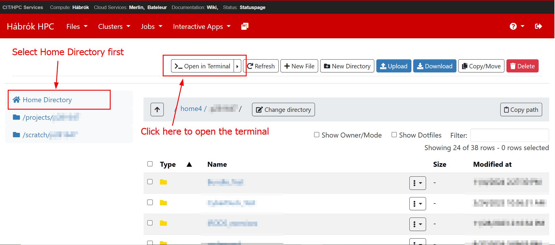The height and width of the screenshot is (245, 555).
Task: Open the second row's actions dropdown
Action: coord(418,204)
